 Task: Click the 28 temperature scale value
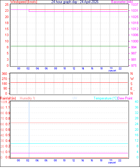[x=136, y=118]
